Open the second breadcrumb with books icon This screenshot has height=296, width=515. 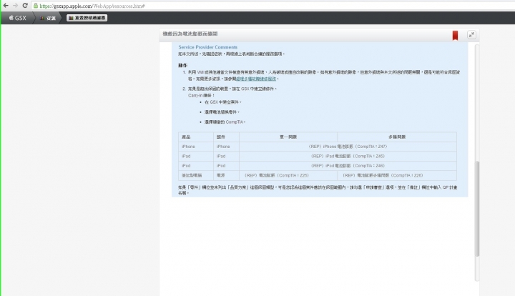click(x=48, y=18)
